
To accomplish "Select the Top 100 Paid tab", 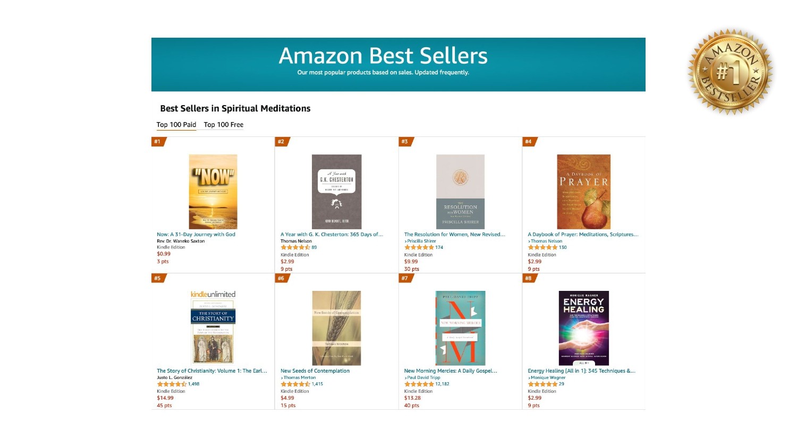I will [176, 125].
